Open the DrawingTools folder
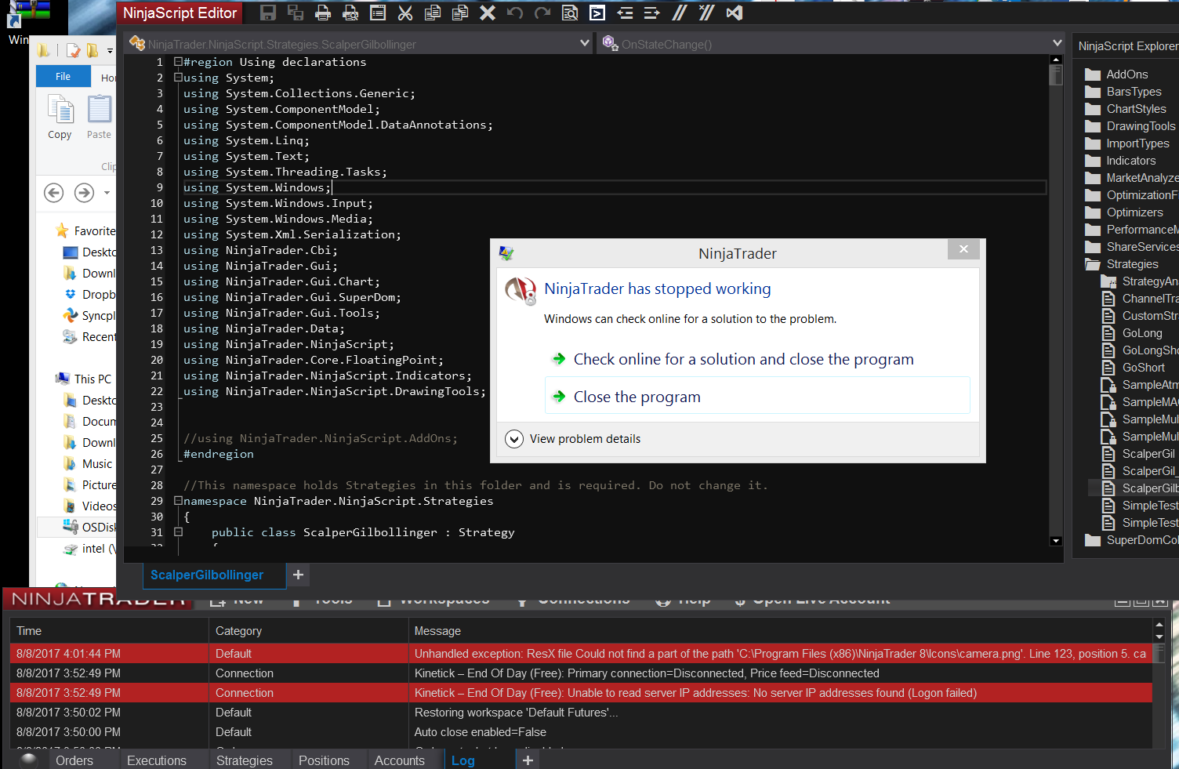The image size is (1179, 769). (x=1131, y=126)
